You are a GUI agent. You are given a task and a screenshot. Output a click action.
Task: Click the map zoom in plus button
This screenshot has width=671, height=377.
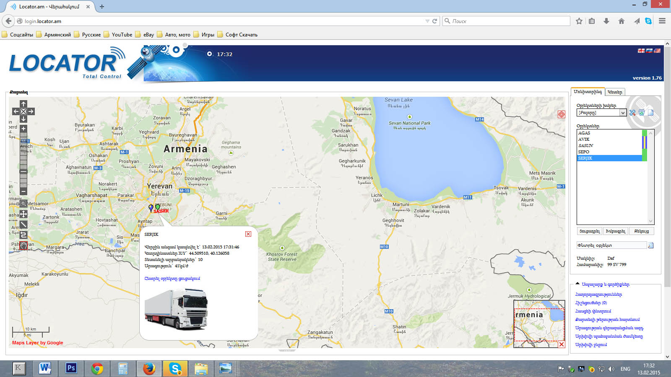pyautogui.click(x=23, y=129)
